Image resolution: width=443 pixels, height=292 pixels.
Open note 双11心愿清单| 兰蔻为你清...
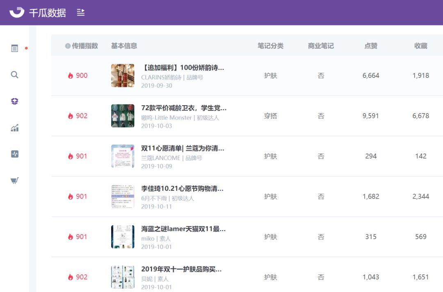(183, 148)
